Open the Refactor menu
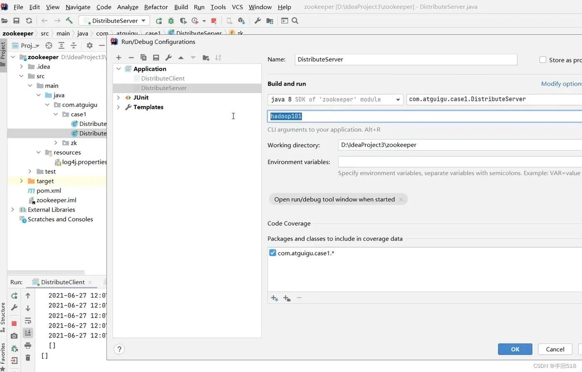Image resolution: width=582 pixels, height=372 pixels. pos(156,7)
